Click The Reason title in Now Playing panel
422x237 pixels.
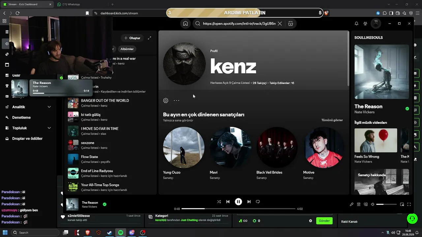coord(368,106)
